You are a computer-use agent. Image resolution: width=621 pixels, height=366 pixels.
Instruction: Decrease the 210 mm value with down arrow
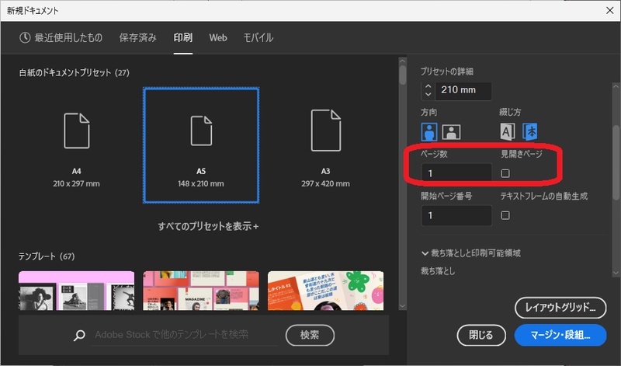428,94
